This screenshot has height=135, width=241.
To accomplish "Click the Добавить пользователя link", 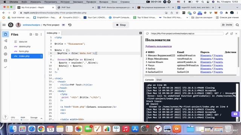I will click(159, 46).
